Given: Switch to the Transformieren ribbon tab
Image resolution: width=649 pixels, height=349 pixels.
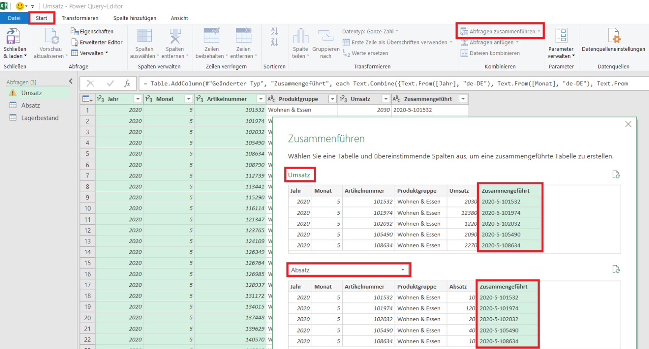Looking at the screenshot, I should click(80, 18).
